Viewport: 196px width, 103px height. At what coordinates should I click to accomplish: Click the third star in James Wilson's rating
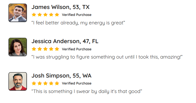pyautogui.click(x=45, y=15)
